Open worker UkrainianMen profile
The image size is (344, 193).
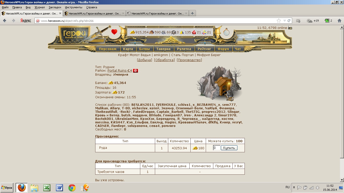pos(127,119)
